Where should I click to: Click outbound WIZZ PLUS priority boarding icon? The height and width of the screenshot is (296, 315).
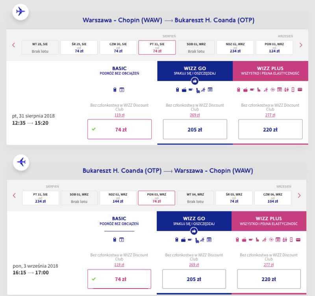(x=266, y=90)
